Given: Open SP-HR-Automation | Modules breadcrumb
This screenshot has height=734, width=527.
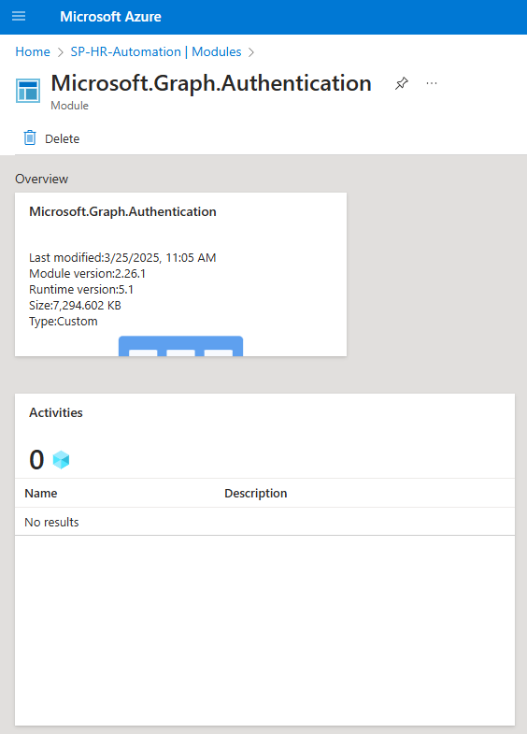Looking at the screenshot, I should tap(156, 51).
